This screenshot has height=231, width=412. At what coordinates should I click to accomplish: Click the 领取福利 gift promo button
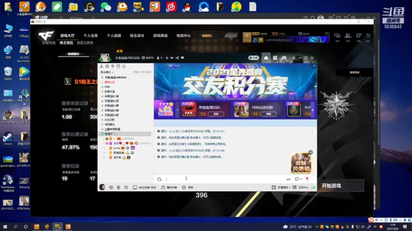(165, 109)
